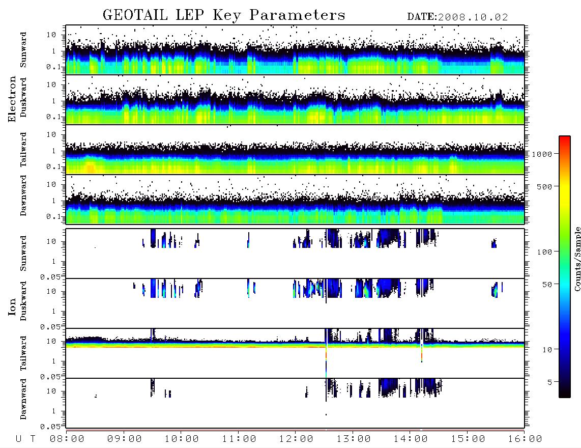
Task: Select the Electron "Tailward" axis label
Action: pos(23,150)
